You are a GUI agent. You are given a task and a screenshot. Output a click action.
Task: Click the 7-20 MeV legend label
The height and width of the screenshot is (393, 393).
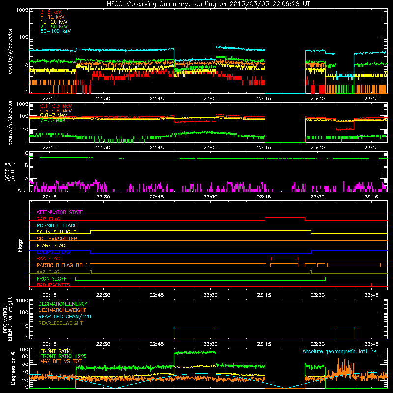pyautogui.click(x=53, y=120)
